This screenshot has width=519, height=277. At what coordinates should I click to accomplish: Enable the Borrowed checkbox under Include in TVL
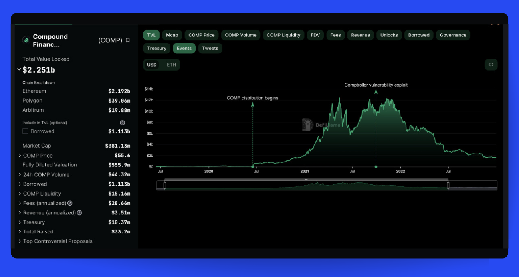[25, 131]
